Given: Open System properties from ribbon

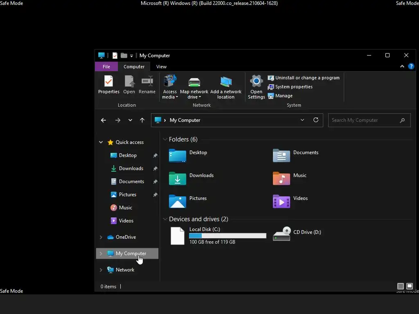Looking at the screenshot, I should coord(290,87).
